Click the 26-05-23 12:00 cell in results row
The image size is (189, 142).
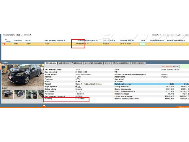[x=126, y=44]
